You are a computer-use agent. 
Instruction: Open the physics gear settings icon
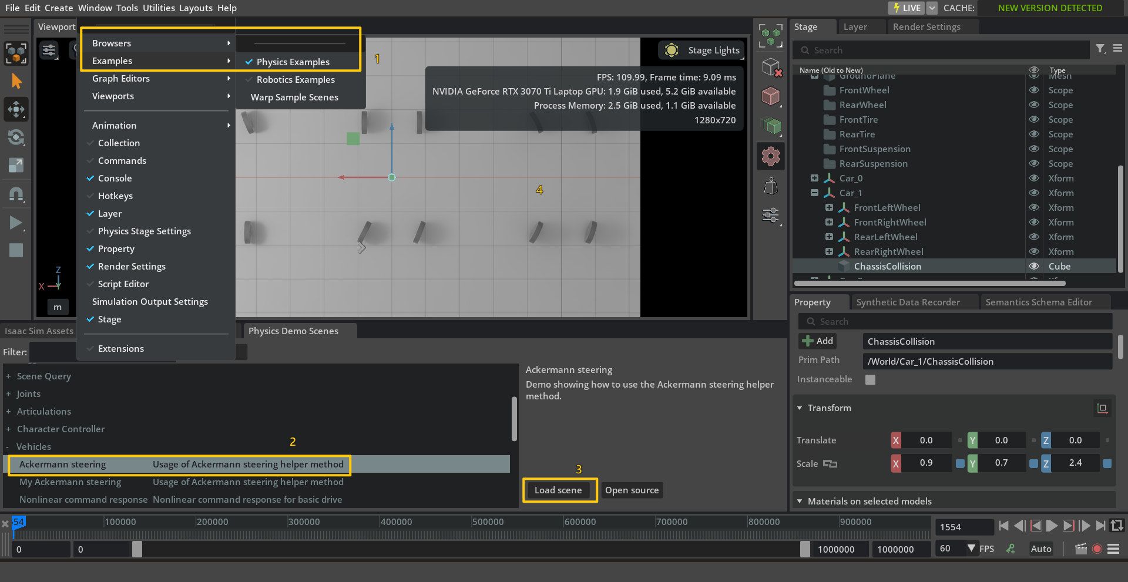(x=771, y=156)
